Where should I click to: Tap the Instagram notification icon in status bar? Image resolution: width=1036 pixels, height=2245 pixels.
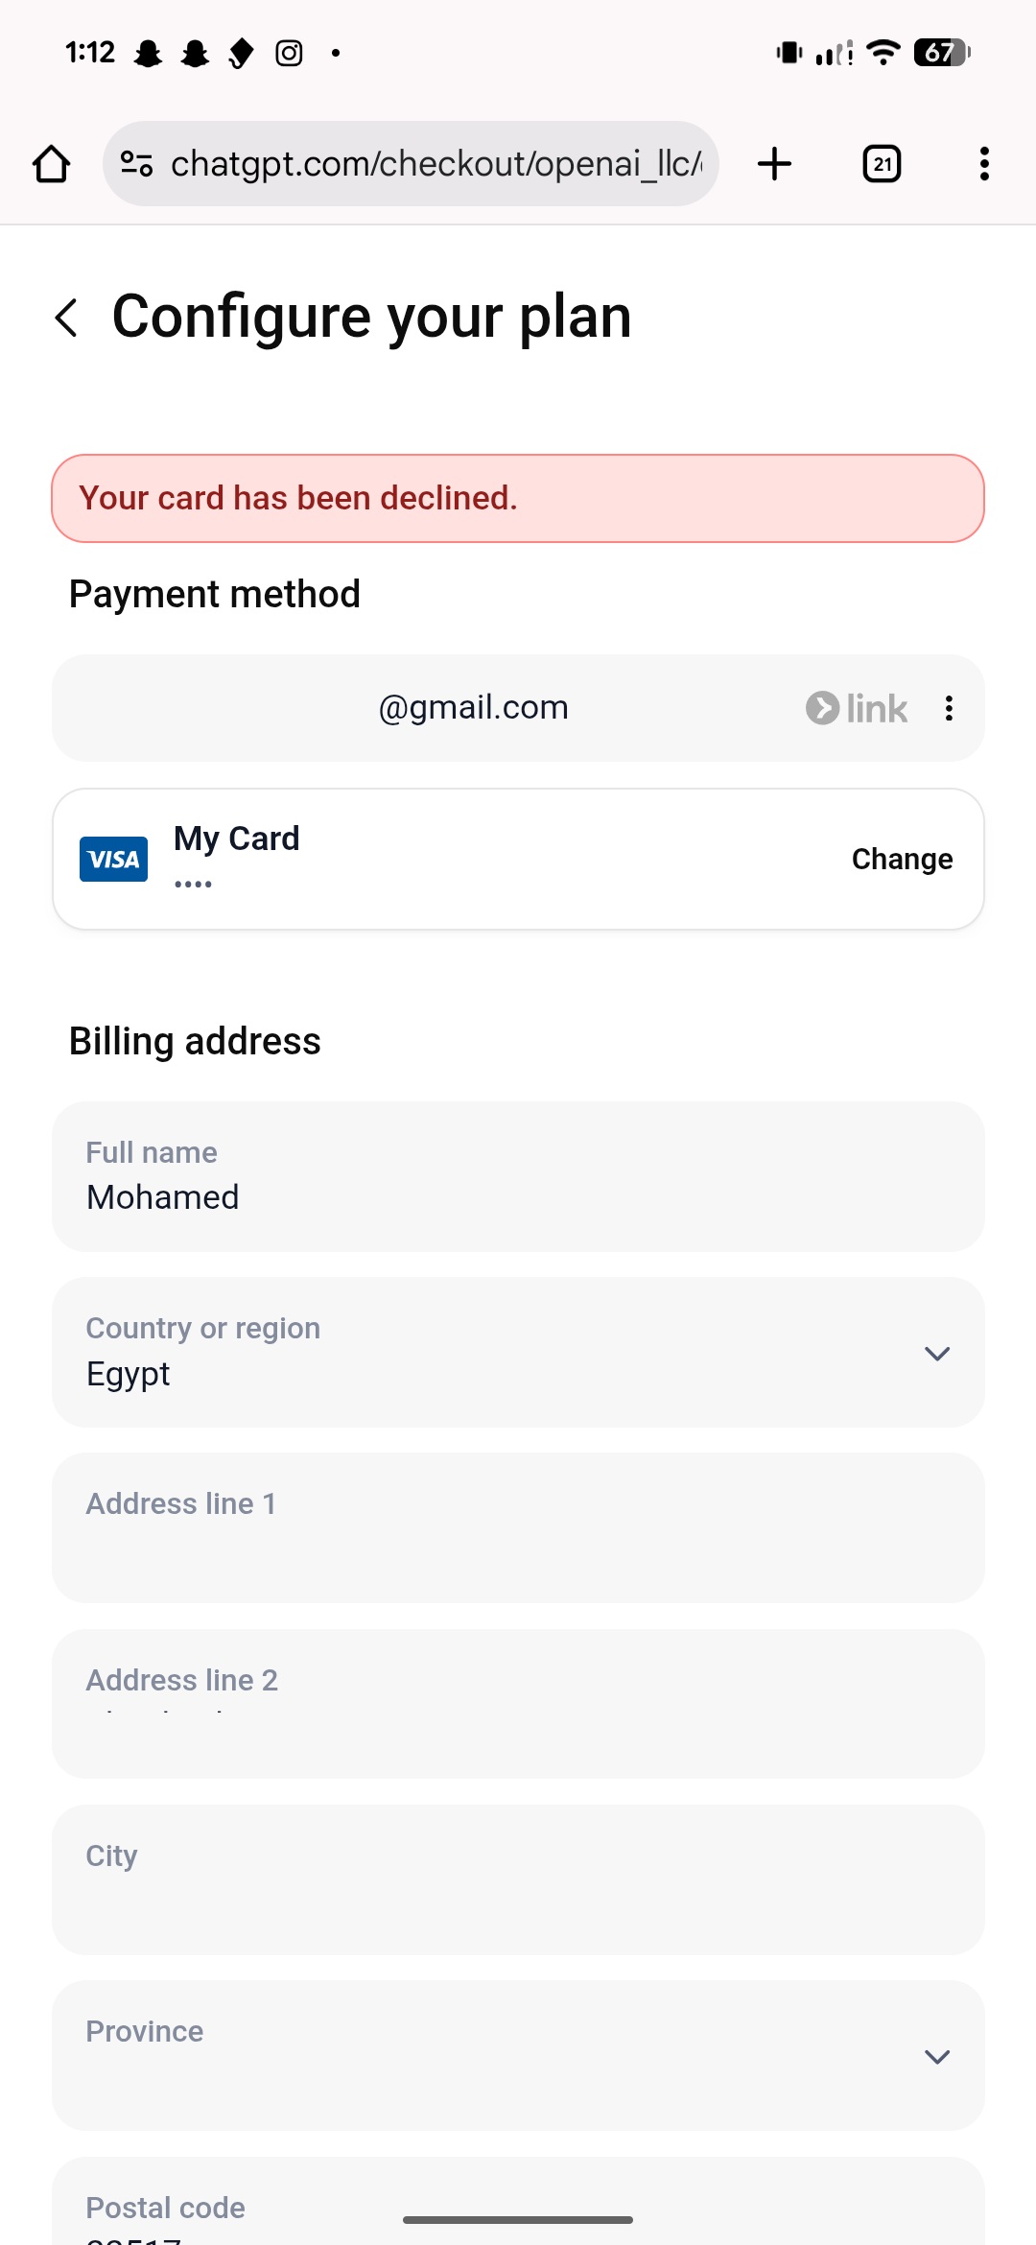(x=289, y=53)
